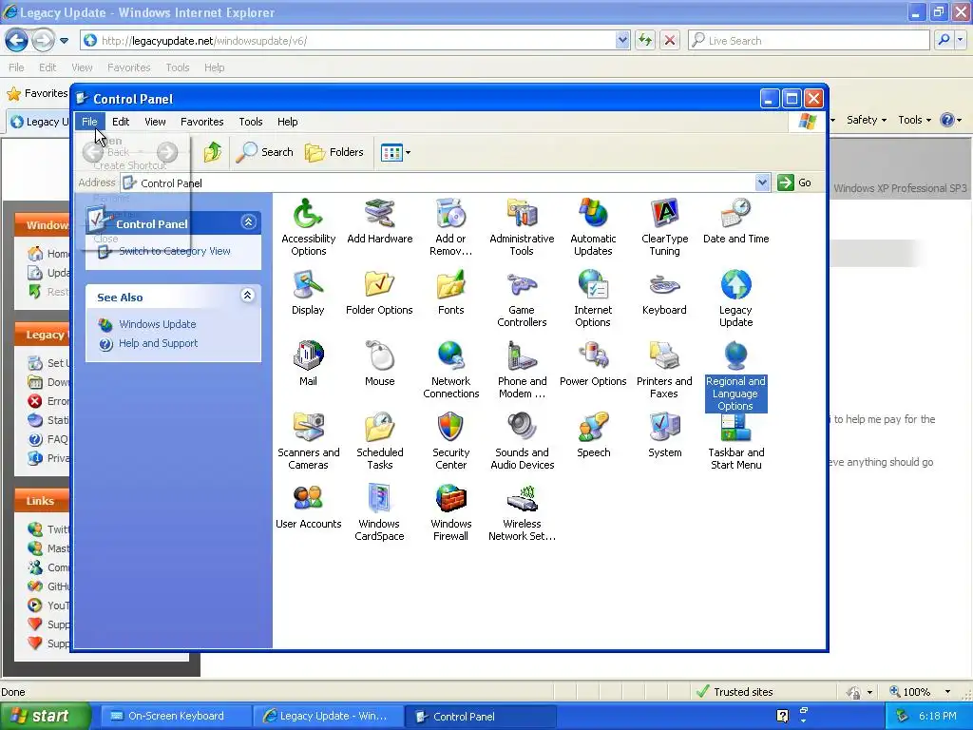Open the Edit menu in Control Panel
973x730 pixels.
121,122
